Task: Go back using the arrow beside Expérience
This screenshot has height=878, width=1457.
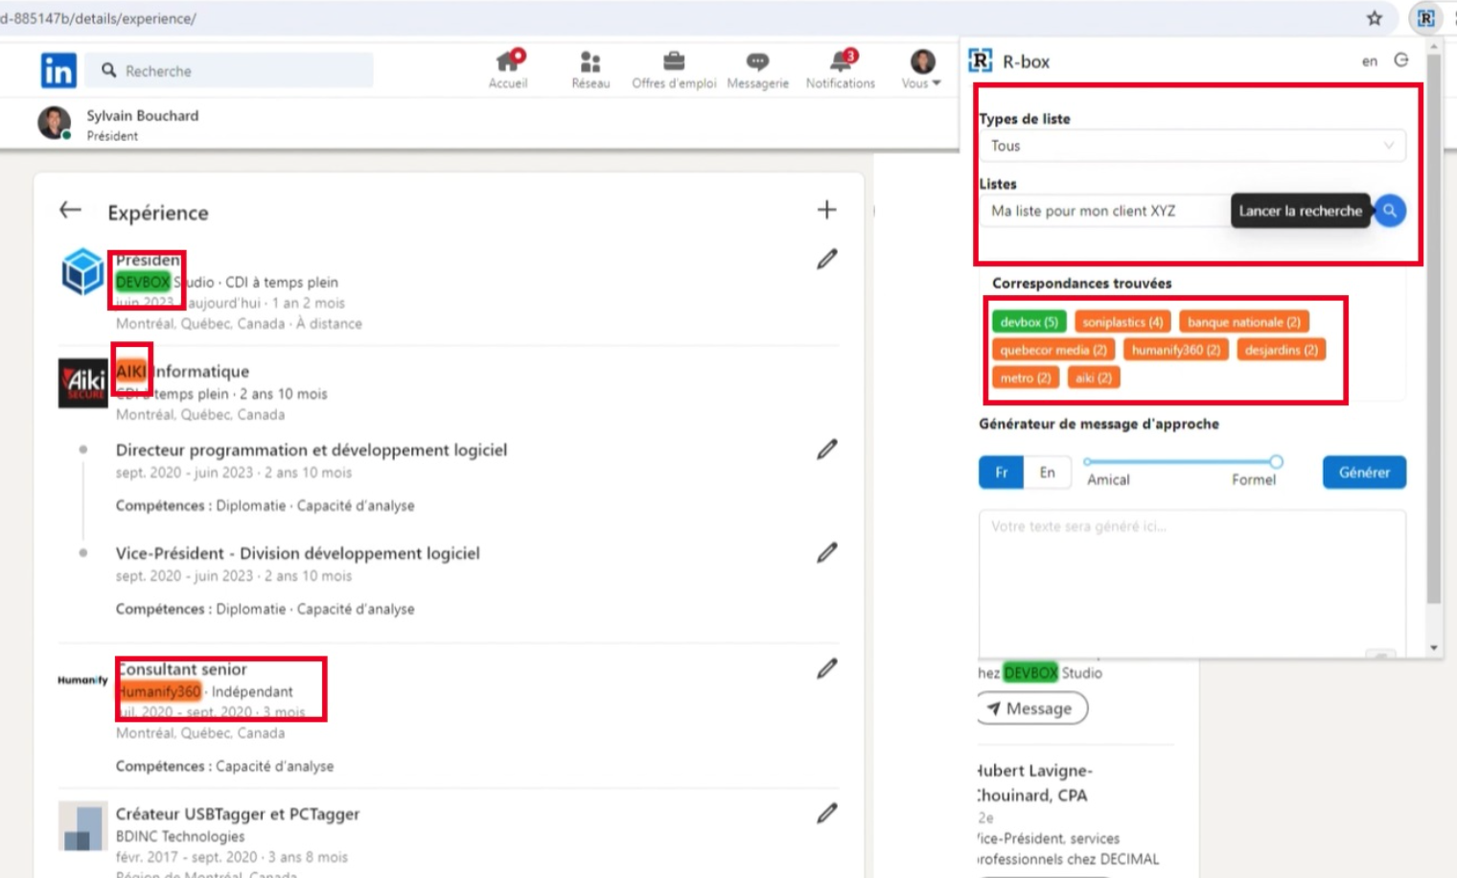Action: coord(70,210)
